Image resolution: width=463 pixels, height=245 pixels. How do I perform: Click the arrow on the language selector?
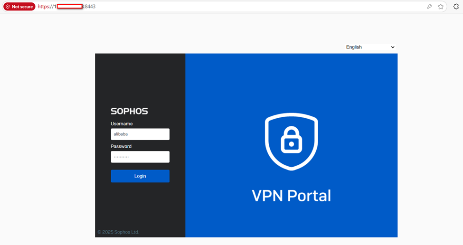pos(393,47)
